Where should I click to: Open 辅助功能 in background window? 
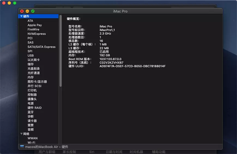(x=159, y=152)
